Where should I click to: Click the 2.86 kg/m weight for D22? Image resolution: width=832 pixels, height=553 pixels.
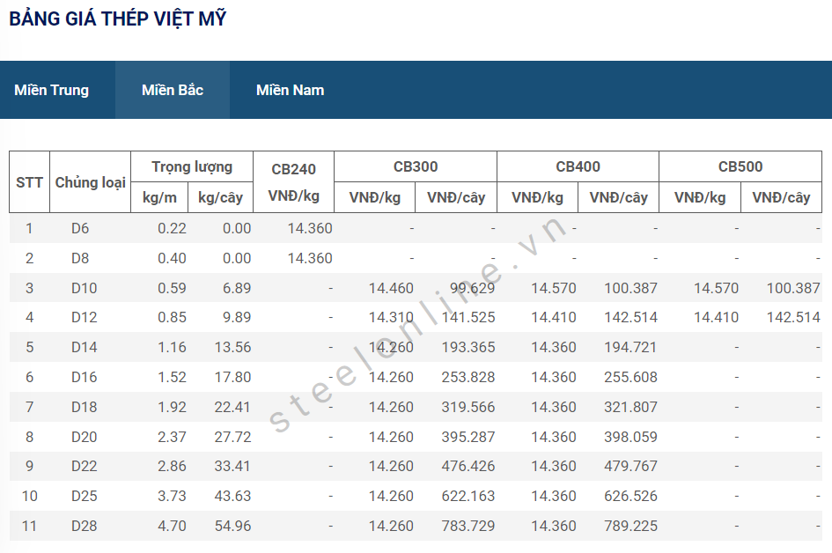(172, 467)
